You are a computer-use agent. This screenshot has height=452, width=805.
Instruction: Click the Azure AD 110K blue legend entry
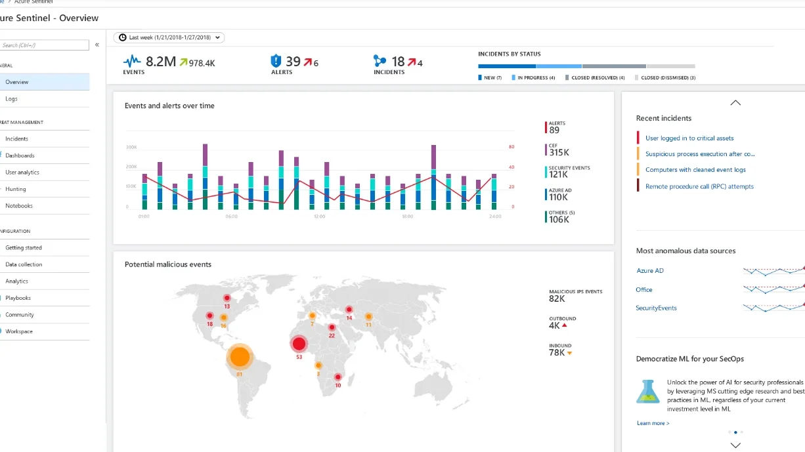[x=558, y=194]
